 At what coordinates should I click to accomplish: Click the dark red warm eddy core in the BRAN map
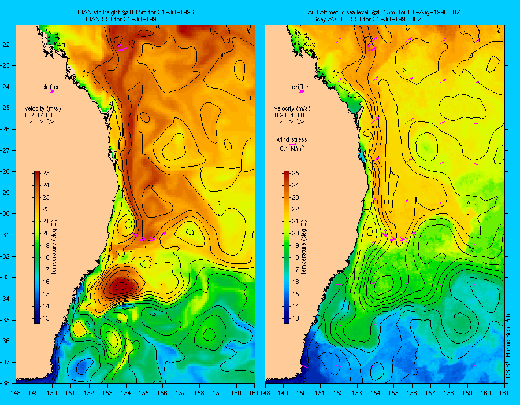point(121,286)
